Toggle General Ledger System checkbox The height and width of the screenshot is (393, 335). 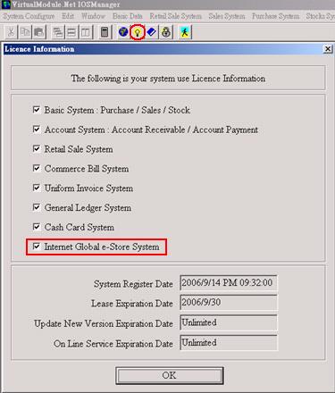pyautogui.click(x=37, y=207)
